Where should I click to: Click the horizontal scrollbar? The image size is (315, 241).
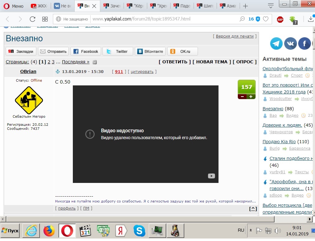pyautogui.click(x=140, y=219)
